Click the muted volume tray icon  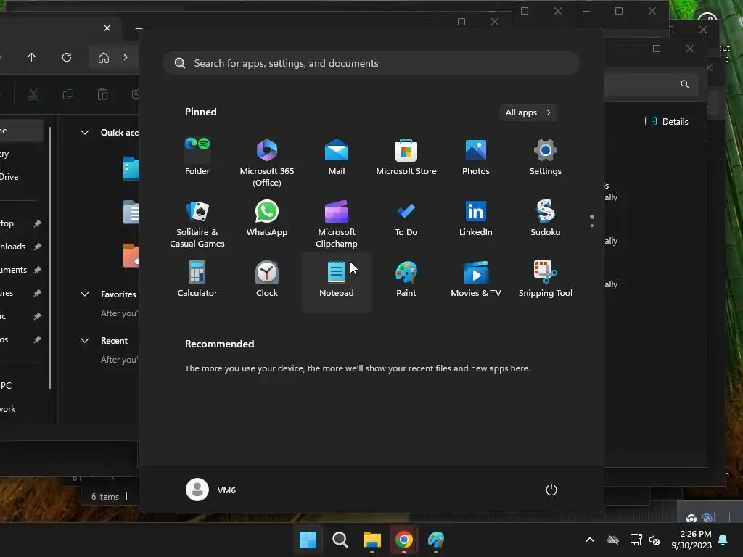(655, 540)
